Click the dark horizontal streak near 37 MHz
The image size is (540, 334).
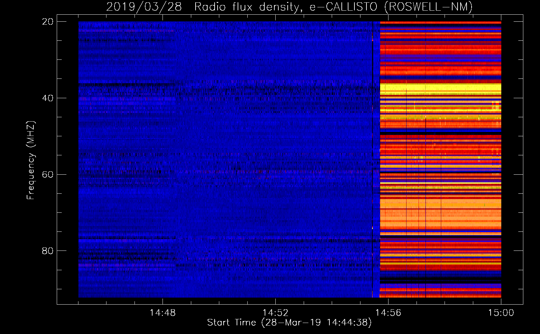pyautogui.click(x=127, y=85)
